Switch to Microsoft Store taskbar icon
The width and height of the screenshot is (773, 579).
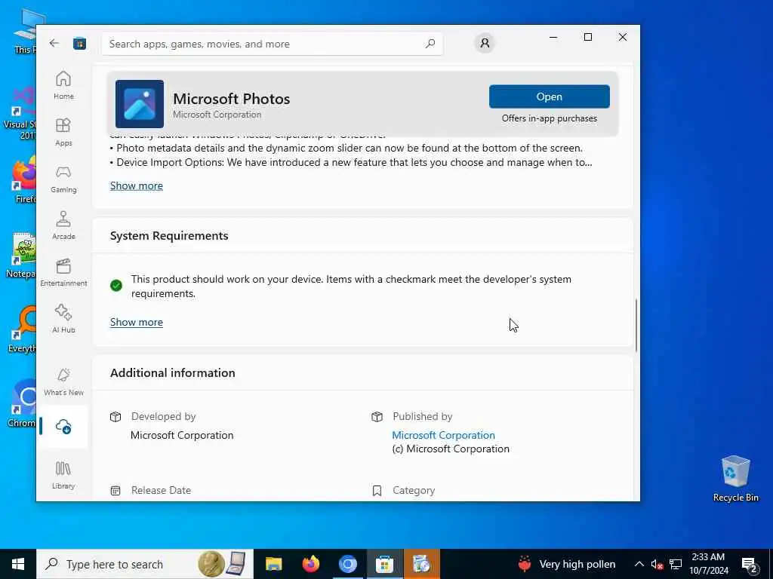[x=384, y=564]
